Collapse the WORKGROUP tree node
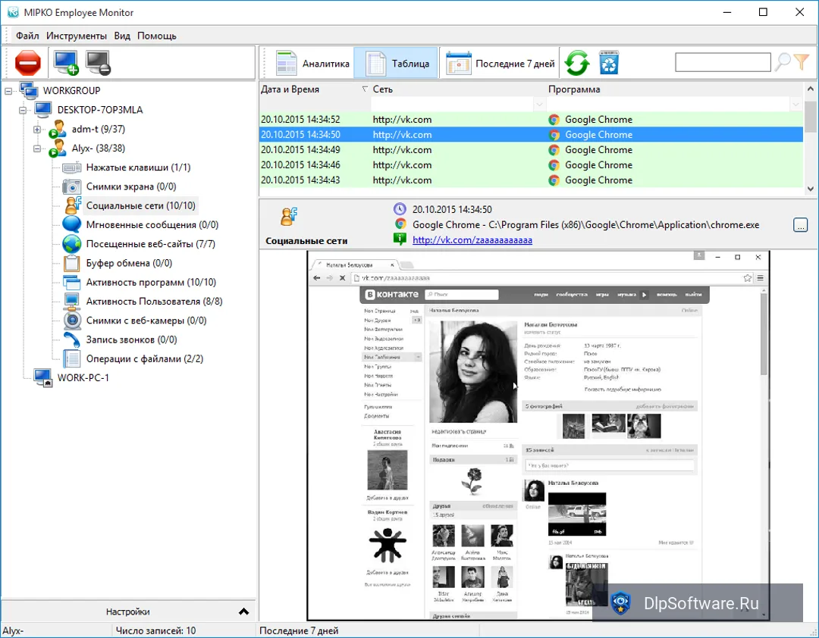 click(x=8, y=91)
